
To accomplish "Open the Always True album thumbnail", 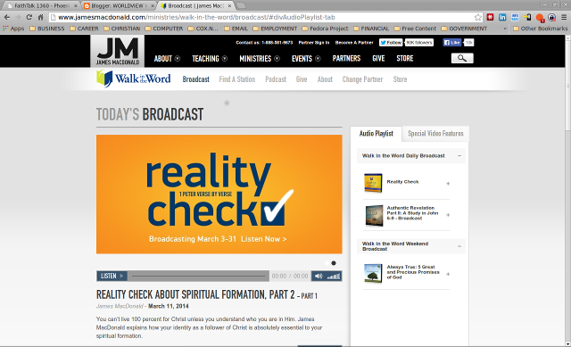I will (x=373, y=273).
